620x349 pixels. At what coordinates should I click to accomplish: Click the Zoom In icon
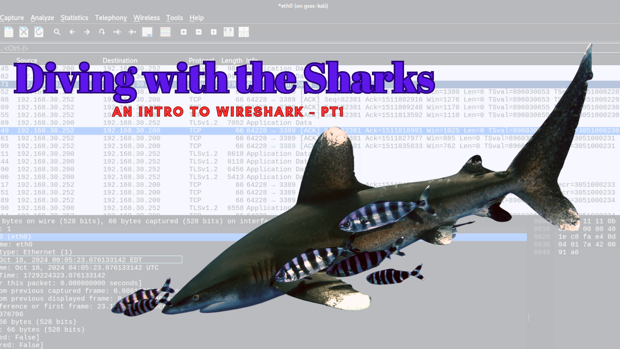click(184, 32)
